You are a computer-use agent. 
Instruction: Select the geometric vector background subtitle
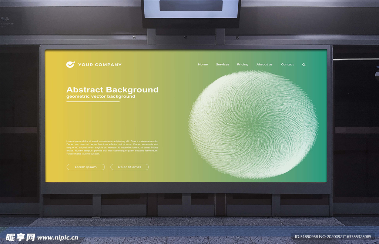tap(101, 97)
